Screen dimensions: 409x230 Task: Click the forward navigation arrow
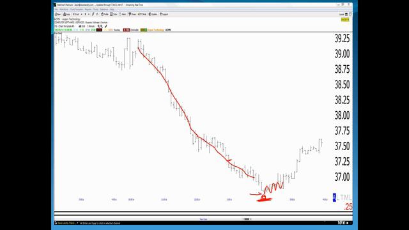[85, 14]
